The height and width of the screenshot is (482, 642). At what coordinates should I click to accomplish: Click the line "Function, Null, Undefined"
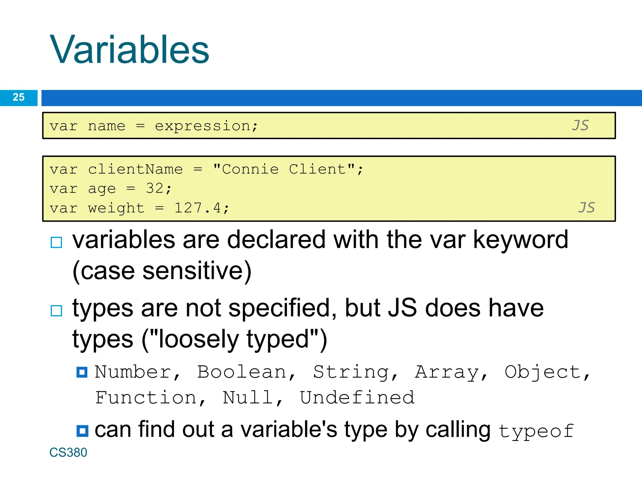[x=255, y=398]
